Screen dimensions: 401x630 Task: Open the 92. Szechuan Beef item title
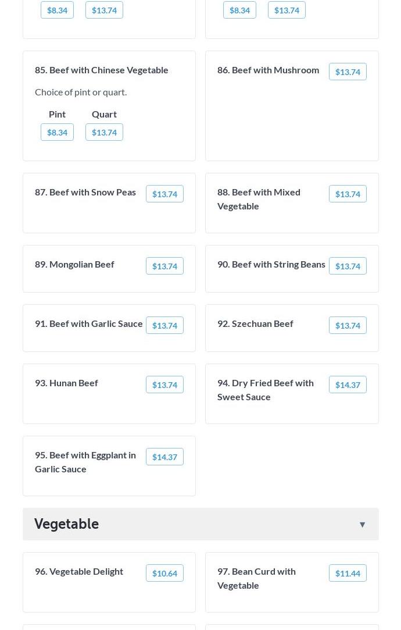[x=255, y=323]
